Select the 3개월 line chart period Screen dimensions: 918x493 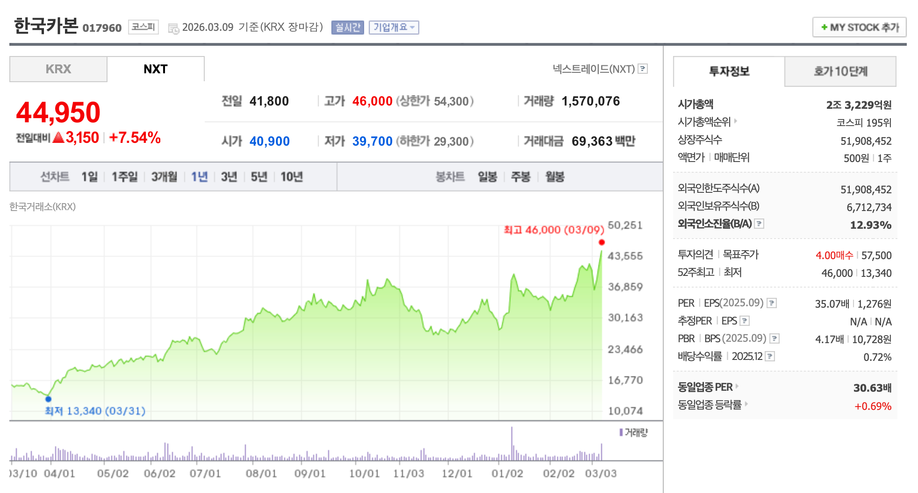[x=164, y=176]
